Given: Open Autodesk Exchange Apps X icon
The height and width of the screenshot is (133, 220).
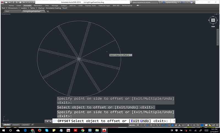Looking at the screenshot, I should pos(182,2).
